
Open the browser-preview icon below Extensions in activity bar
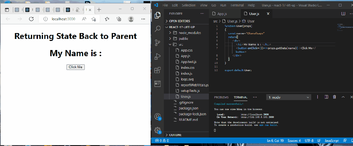click(x=158, y=84)
